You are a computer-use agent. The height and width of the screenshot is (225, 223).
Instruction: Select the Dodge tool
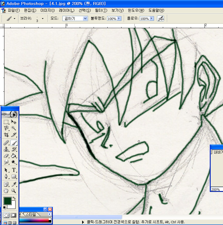(14, 162)
